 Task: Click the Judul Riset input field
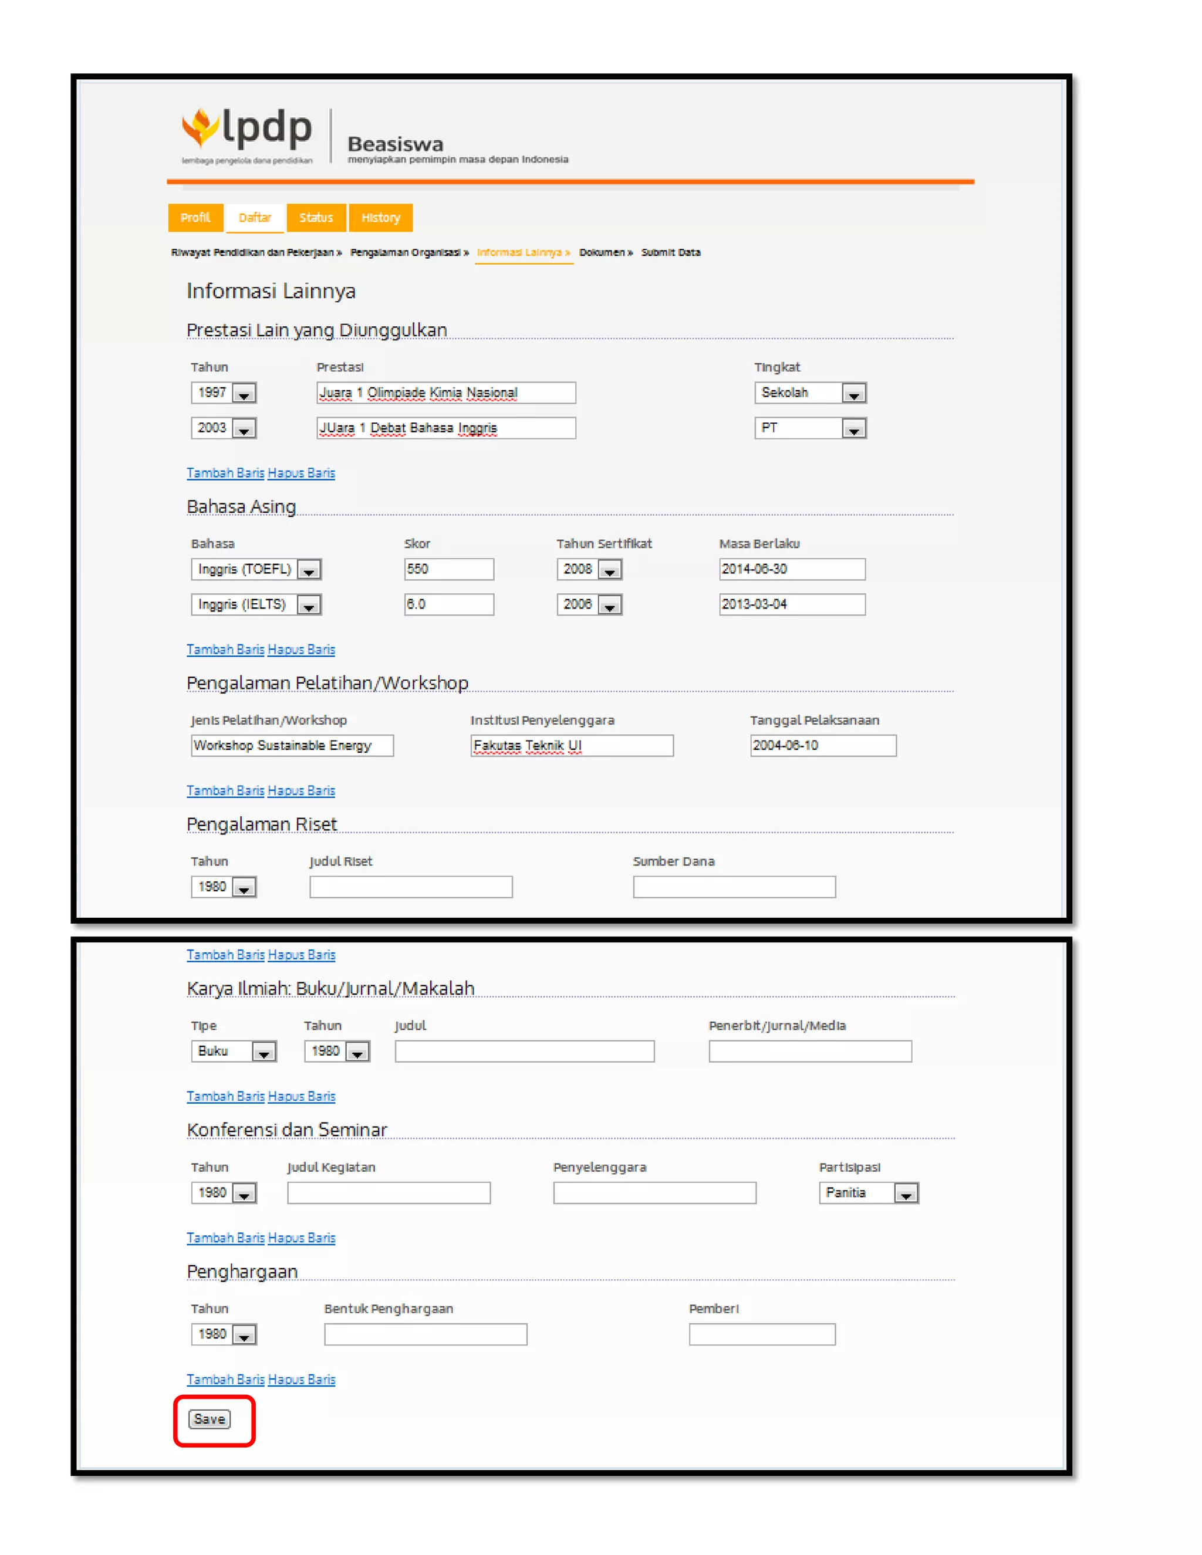pyautogui.click(x=411, y=887)
